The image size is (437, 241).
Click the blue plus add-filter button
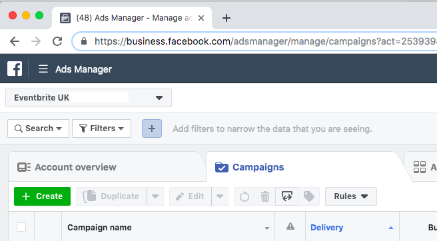pyautogui.click(x=152, y=128)
